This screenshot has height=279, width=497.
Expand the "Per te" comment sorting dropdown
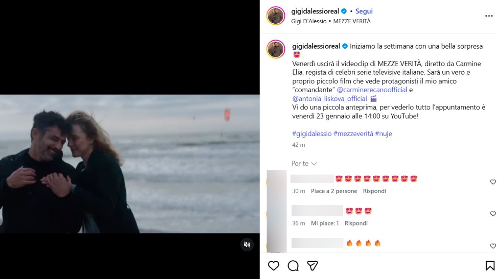pyautogui.click(x=304, y=164)
